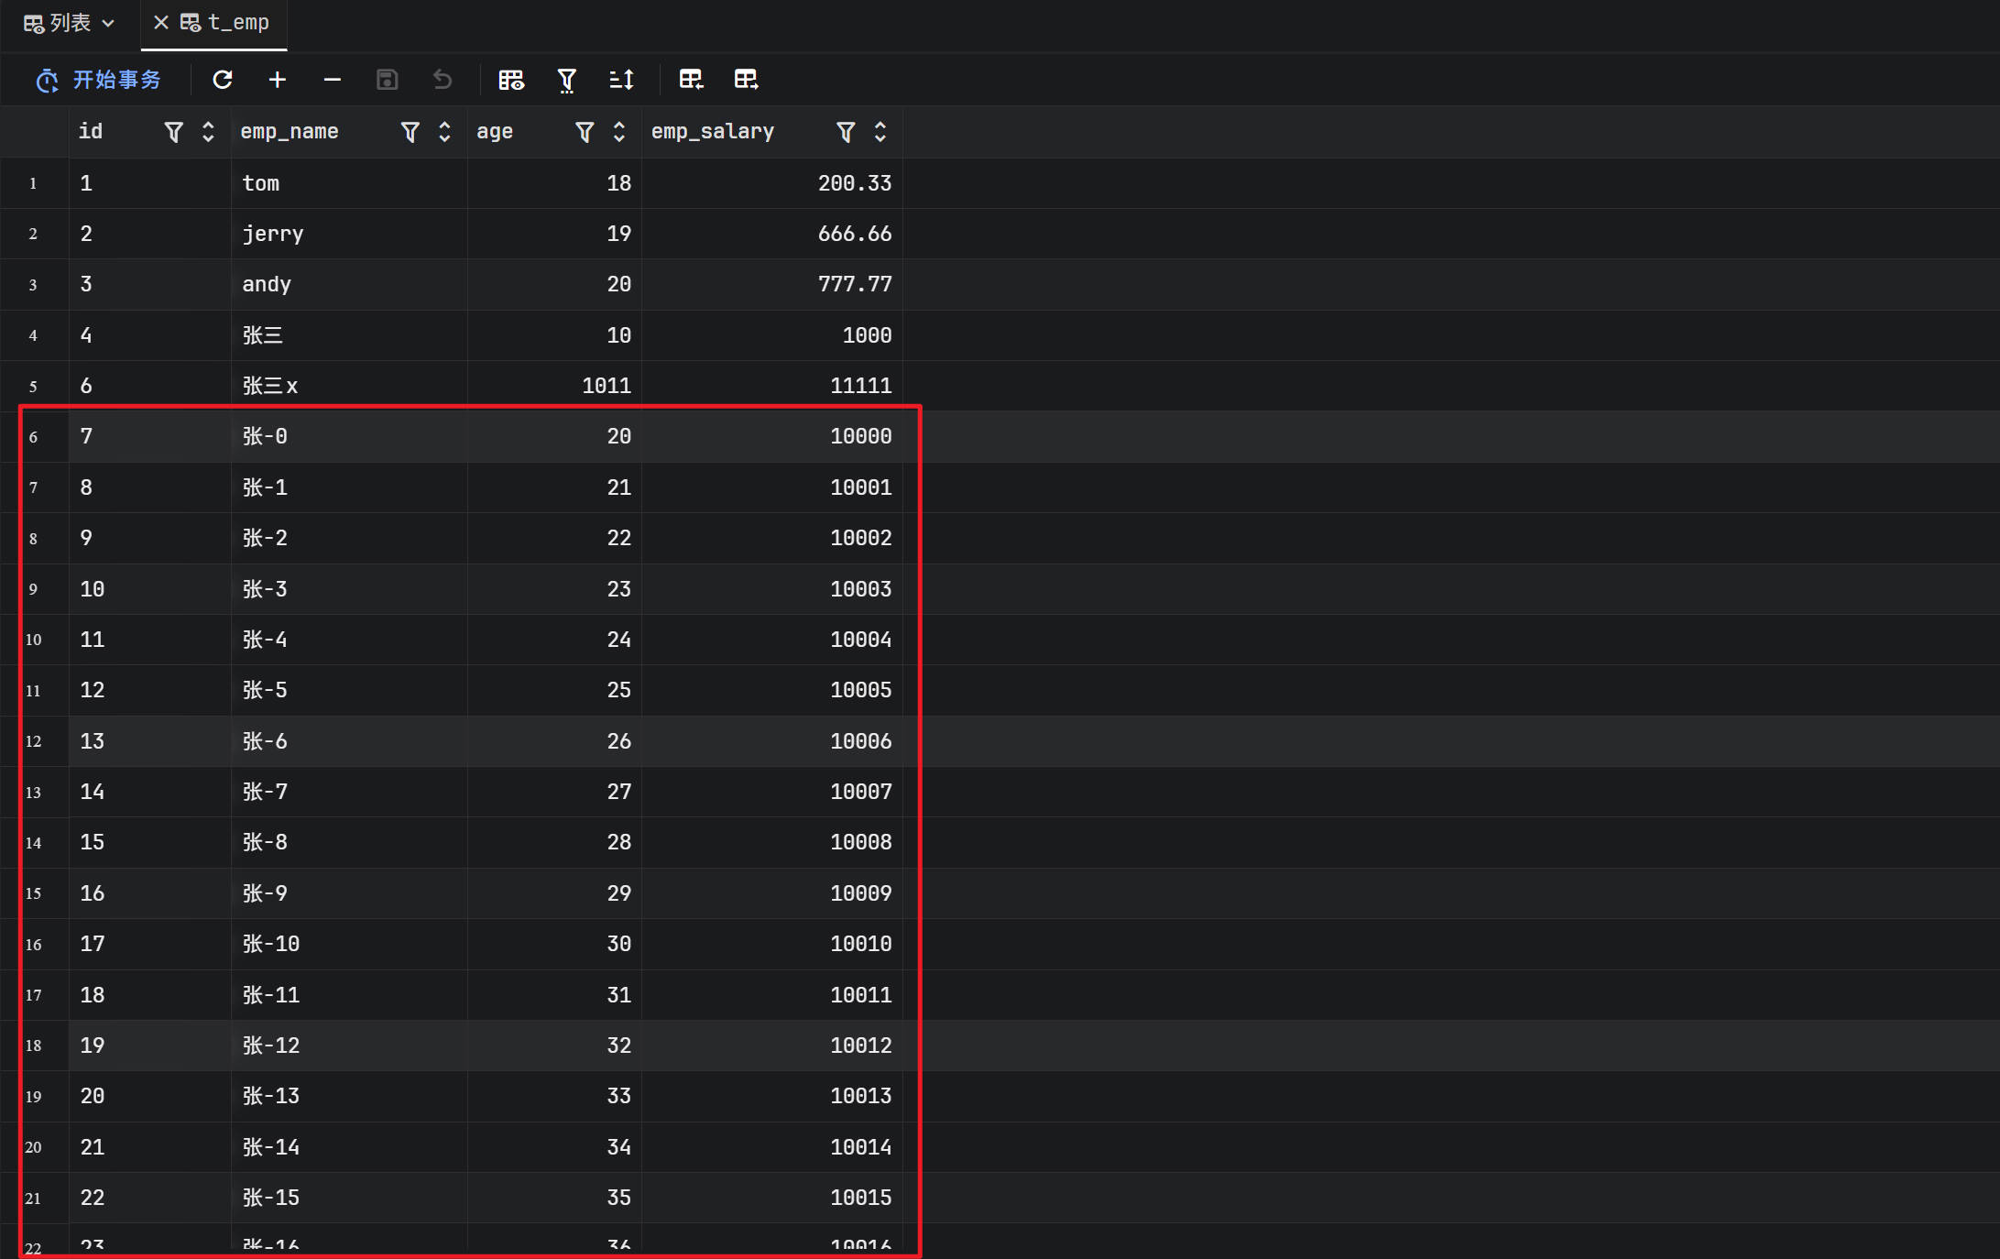
Task: Save changes with the save icon
Action: coord(387,80)
